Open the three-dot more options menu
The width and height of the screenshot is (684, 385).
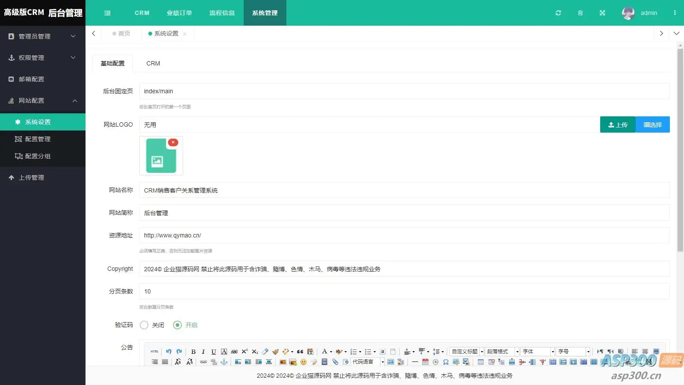click(675, 13)
